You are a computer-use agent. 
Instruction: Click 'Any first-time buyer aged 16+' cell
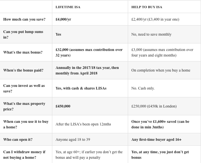(x=156, y=139)
